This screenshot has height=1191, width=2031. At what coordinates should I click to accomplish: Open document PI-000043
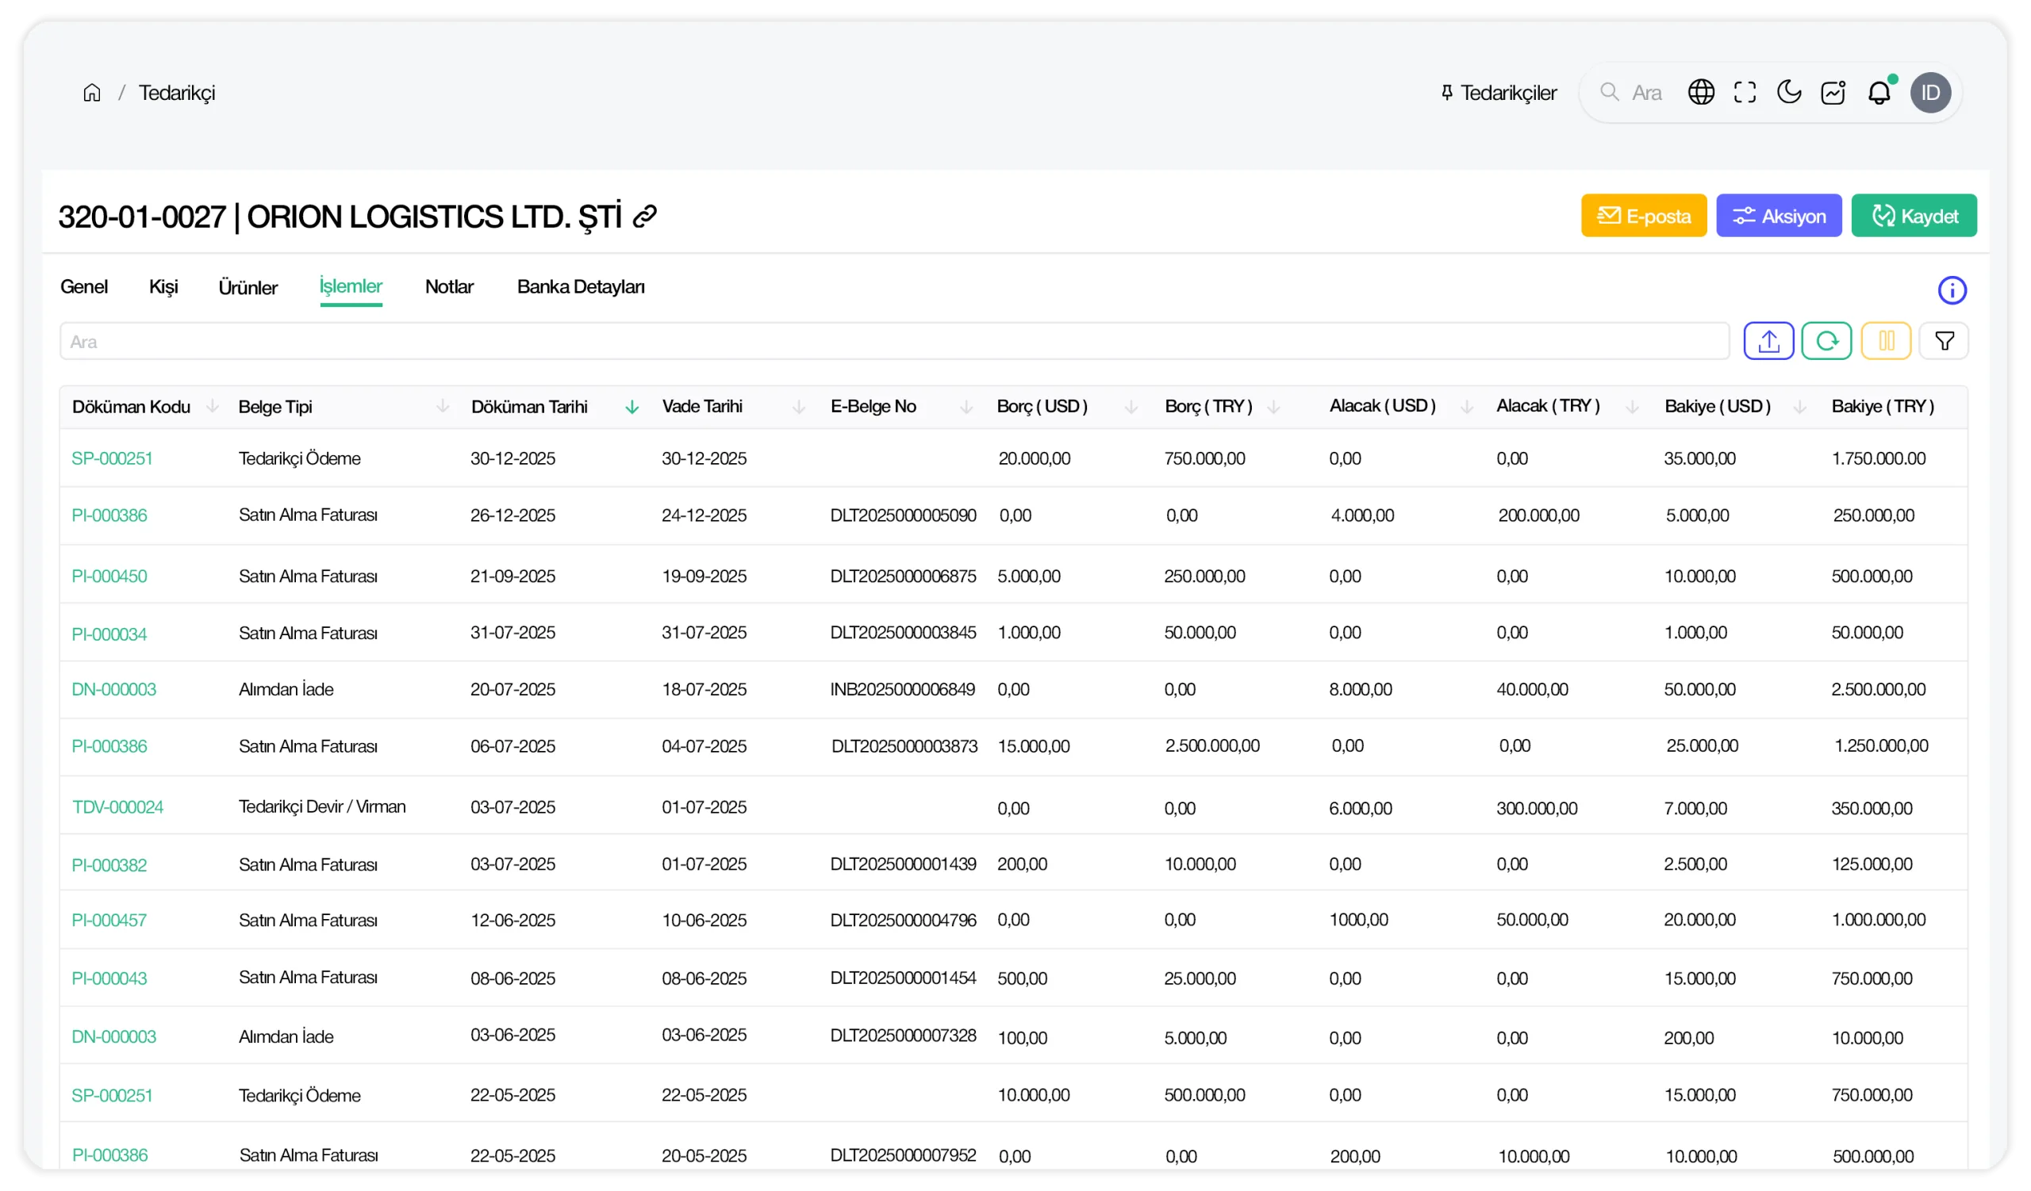(109, 978)
